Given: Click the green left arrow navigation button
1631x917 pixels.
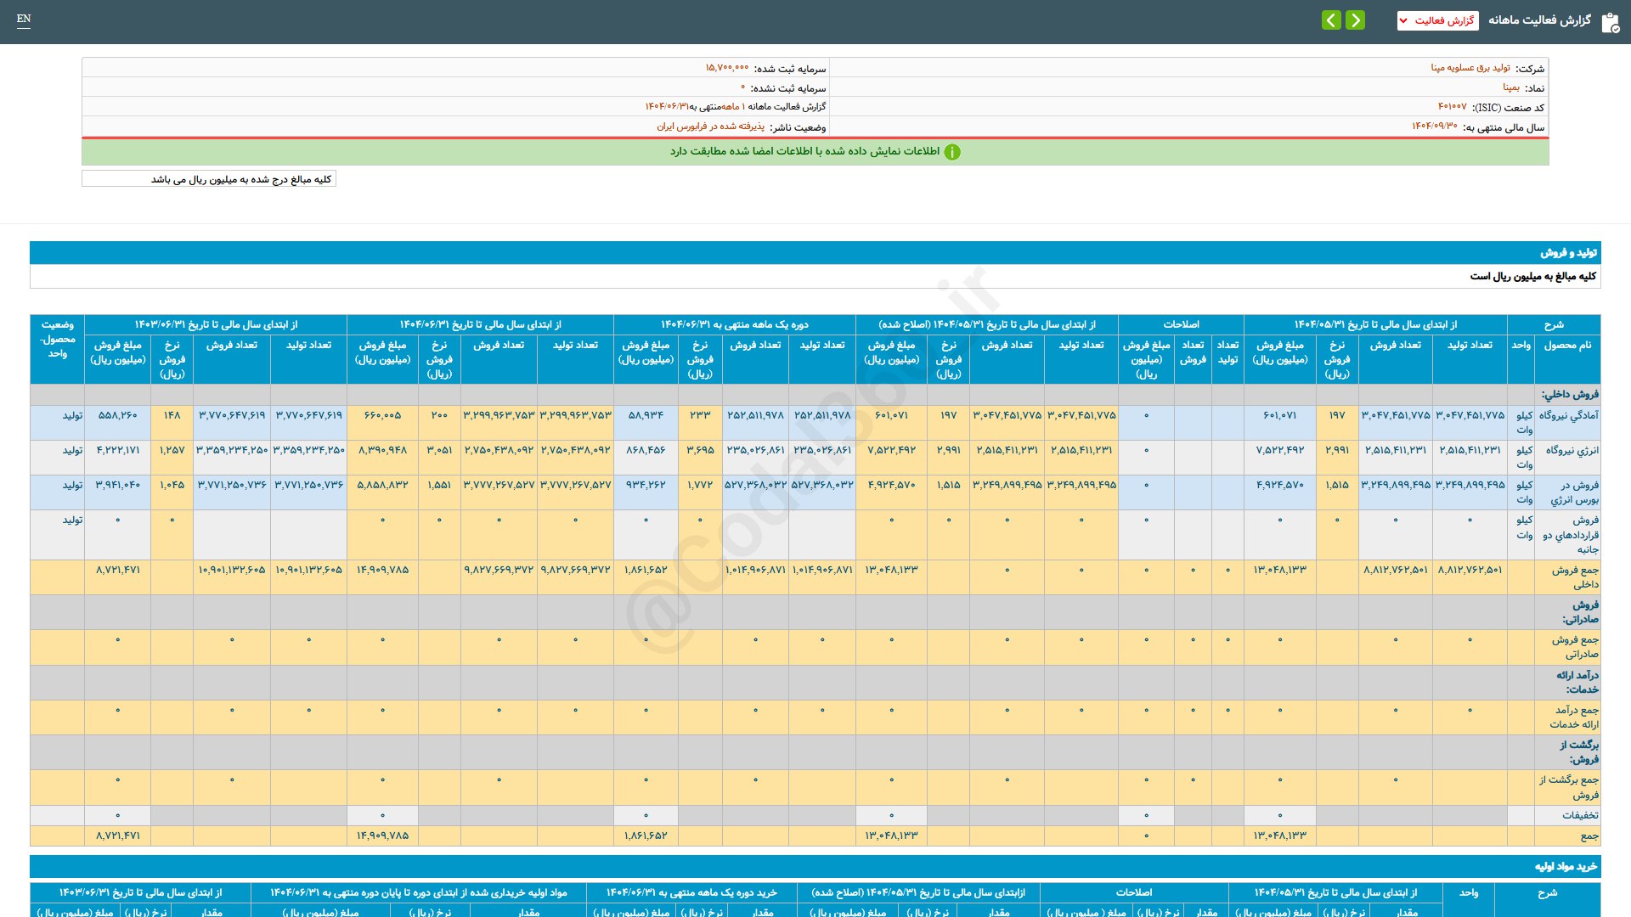Looking at the screenshot, I should click(x=1331, y=20).
